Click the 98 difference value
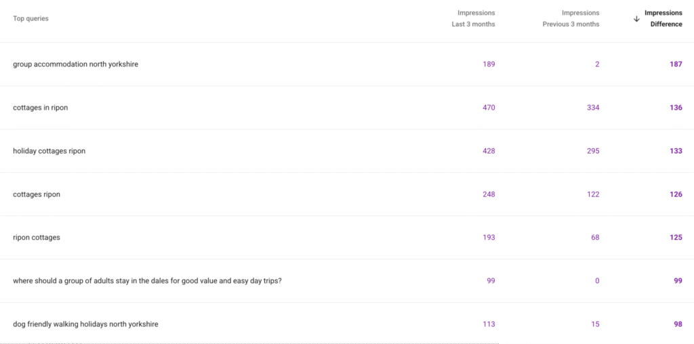The width and height of the screenshot is (694, 344). pyautogui.click(x=678, y=324)
